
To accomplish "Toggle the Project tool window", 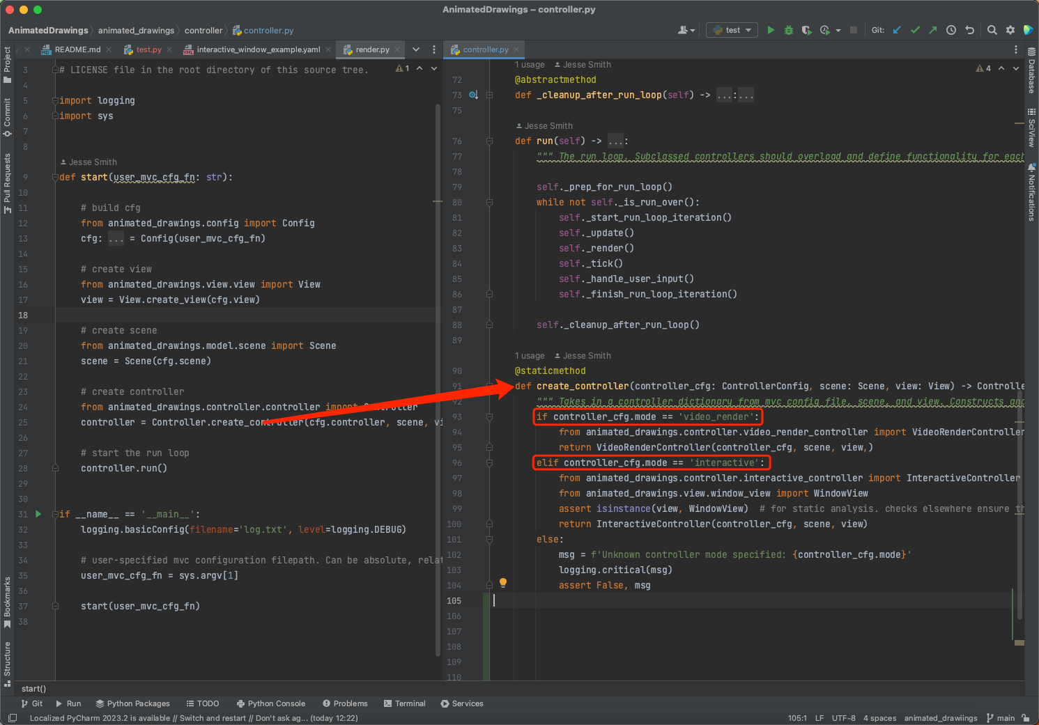I will tap(7, 64).
